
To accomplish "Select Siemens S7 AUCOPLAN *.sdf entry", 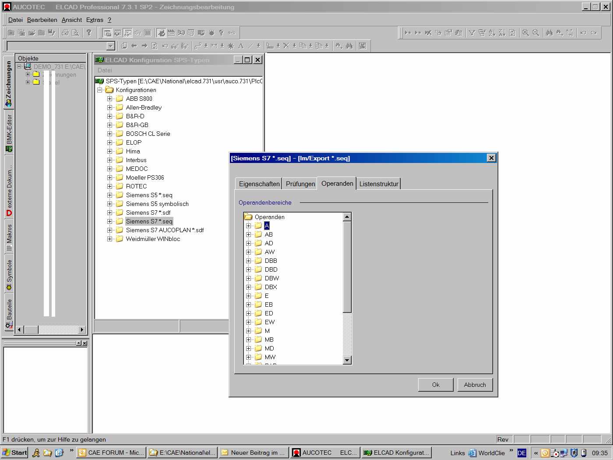I will [165, 230].
